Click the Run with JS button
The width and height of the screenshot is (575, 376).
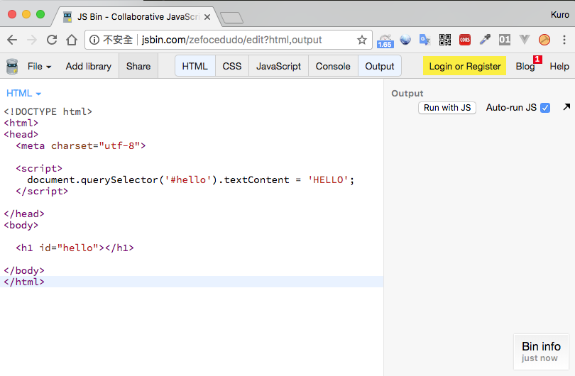(x=447, y=108)
